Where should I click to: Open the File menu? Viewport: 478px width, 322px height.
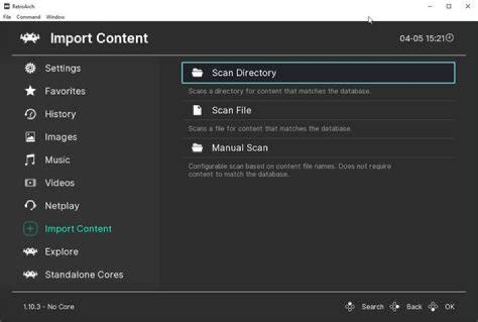[7, 17]
